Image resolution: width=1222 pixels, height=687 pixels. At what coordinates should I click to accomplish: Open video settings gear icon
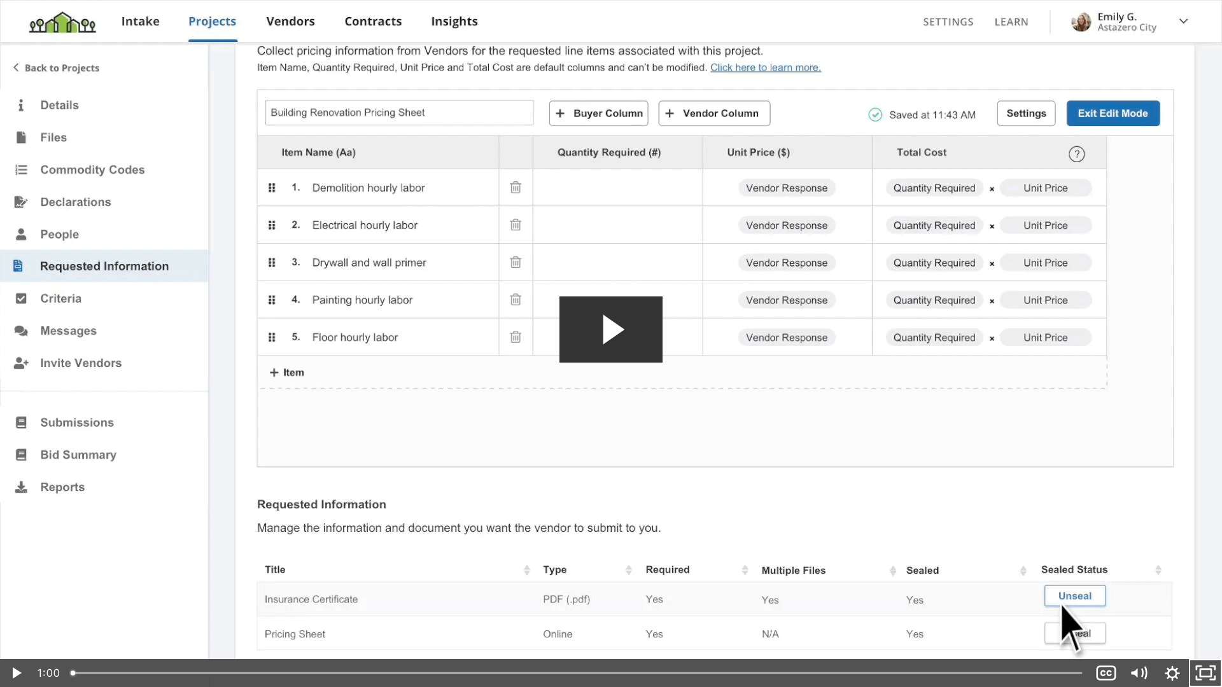click(1172, 673)
